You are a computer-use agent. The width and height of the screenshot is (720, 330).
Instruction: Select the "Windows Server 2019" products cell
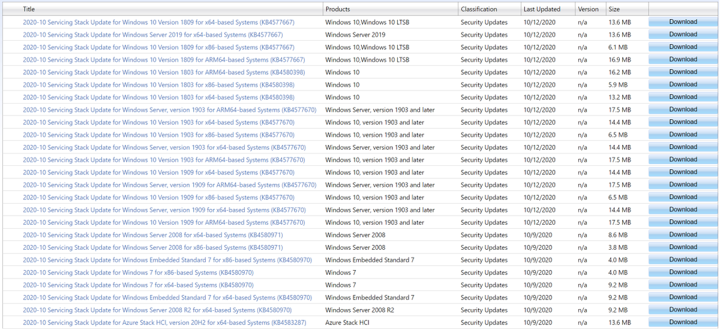click(355, 35)
